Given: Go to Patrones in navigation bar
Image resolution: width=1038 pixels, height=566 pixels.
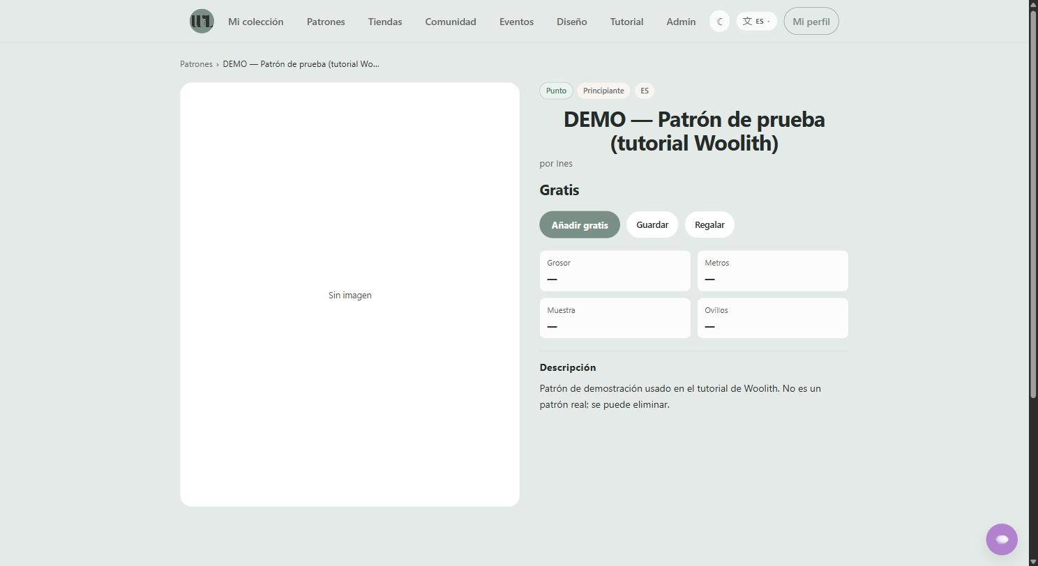Looking at the screenshot, I should point(326,22).
